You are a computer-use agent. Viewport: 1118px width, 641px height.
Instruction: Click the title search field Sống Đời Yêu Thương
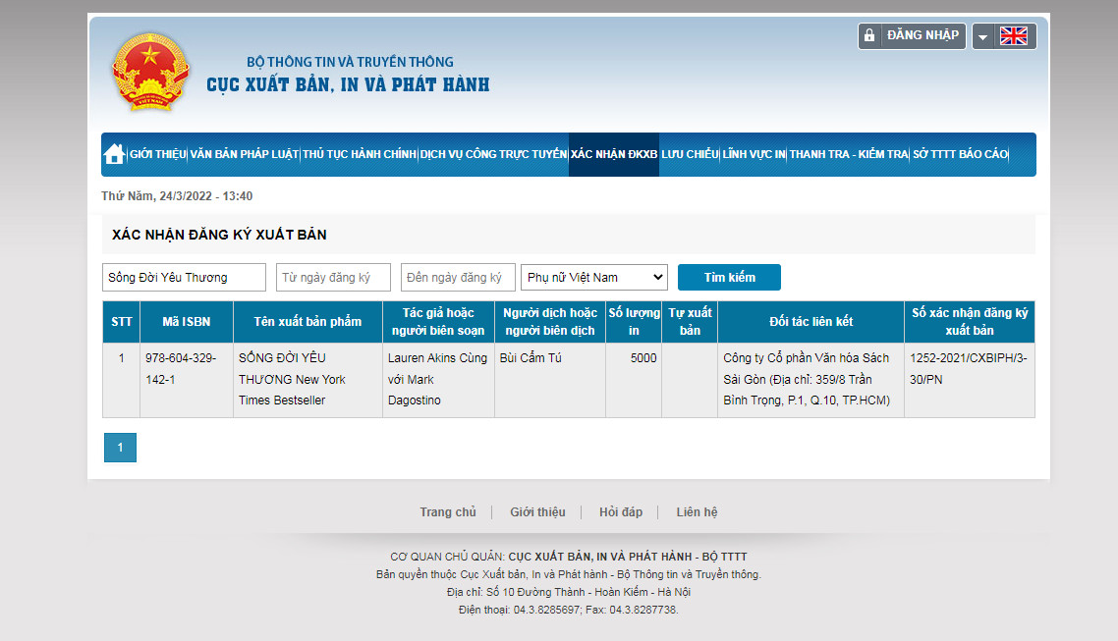click(x=184, y=278)
